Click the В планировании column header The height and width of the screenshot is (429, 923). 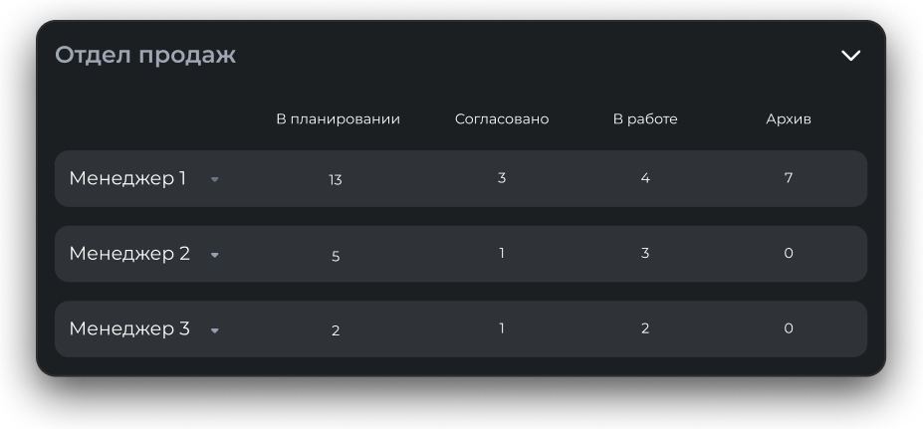click(338, 119)
